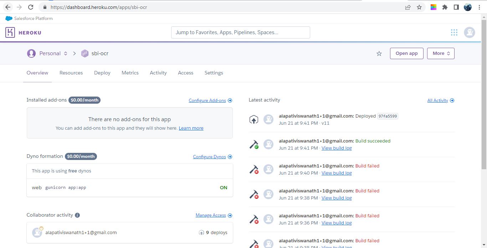487x248 pixels.
Task: Click the failed build hammer icon at 9:40 PM
Action: [254, 169]
